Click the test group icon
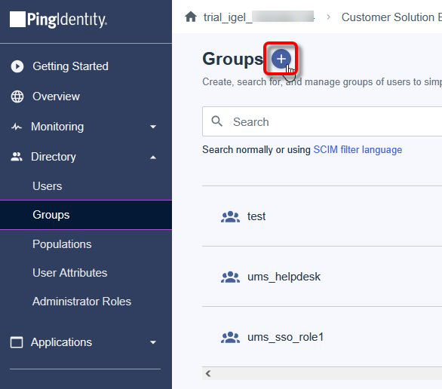 pyautogui.click(x=230, y=216)
